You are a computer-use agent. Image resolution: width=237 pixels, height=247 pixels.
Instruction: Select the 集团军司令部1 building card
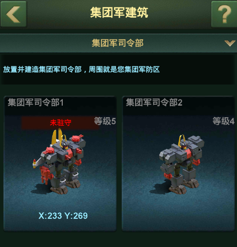[60, 164]
